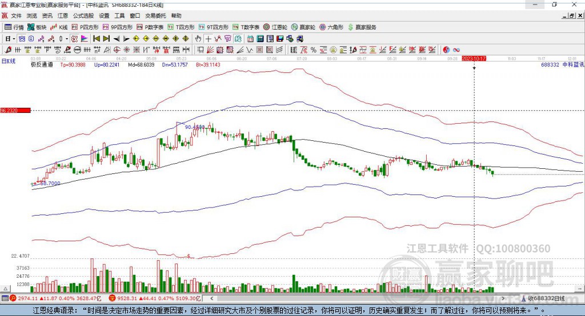Restore the inner chart window
585x316 pixels.
pos(572,15)
